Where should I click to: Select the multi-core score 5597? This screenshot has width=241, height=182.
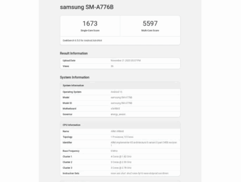(x=150, y=24)
